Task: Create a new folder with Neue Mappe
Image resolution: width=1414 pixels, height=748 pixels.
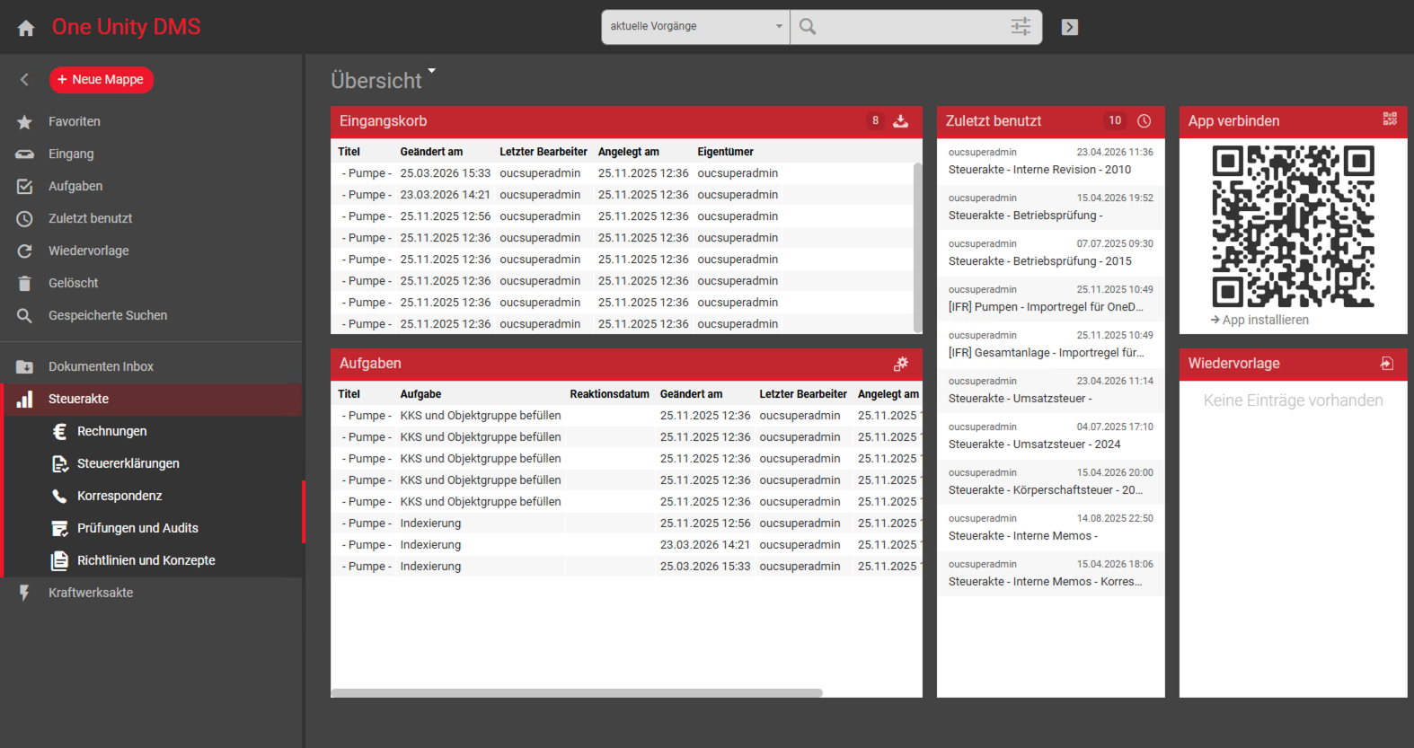Action: tap(102, 80)
